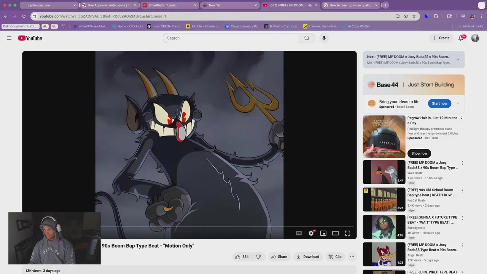Click the browser address bar URL
Screen dimensions: 487x274
pos(103,16)
